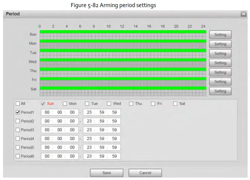Open Setting for Sun row
This screenshot has width=250, height=180.
click(x=220, y=35)
